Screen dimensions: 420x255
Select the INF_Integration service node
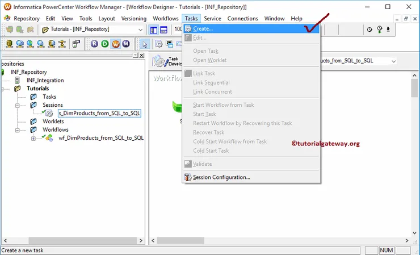click(45, 81)
